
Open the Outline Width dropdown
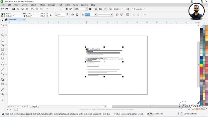coord(95,15)
